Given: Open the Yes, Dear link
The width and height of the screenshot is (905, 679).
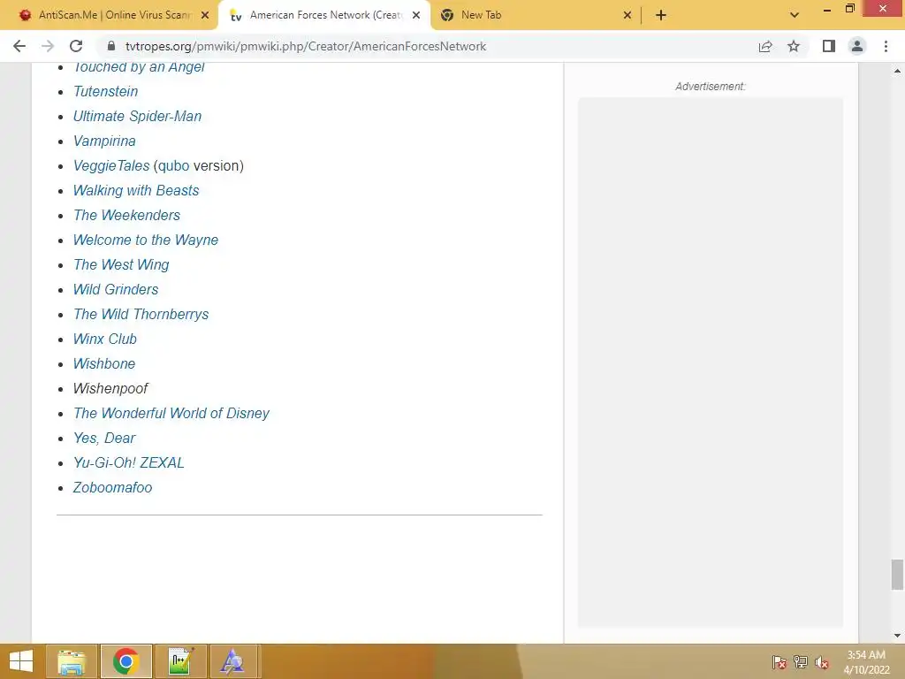Looking at the screenshot, I should [104, 439].
